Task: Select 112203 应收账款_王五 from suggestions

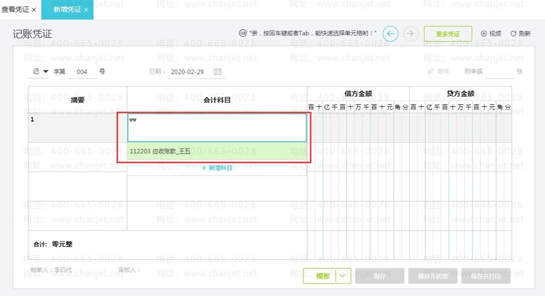Action: [x=217, y=151]
